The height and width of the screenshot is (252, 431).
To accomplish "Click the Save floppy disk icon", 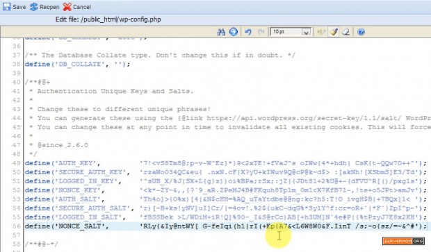I will click(6, 7).
